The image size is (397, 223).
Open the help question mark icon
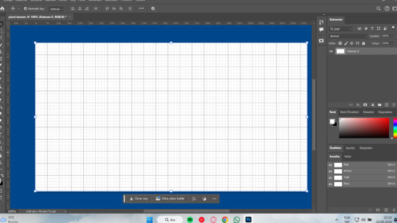click(x=387, y=9)
